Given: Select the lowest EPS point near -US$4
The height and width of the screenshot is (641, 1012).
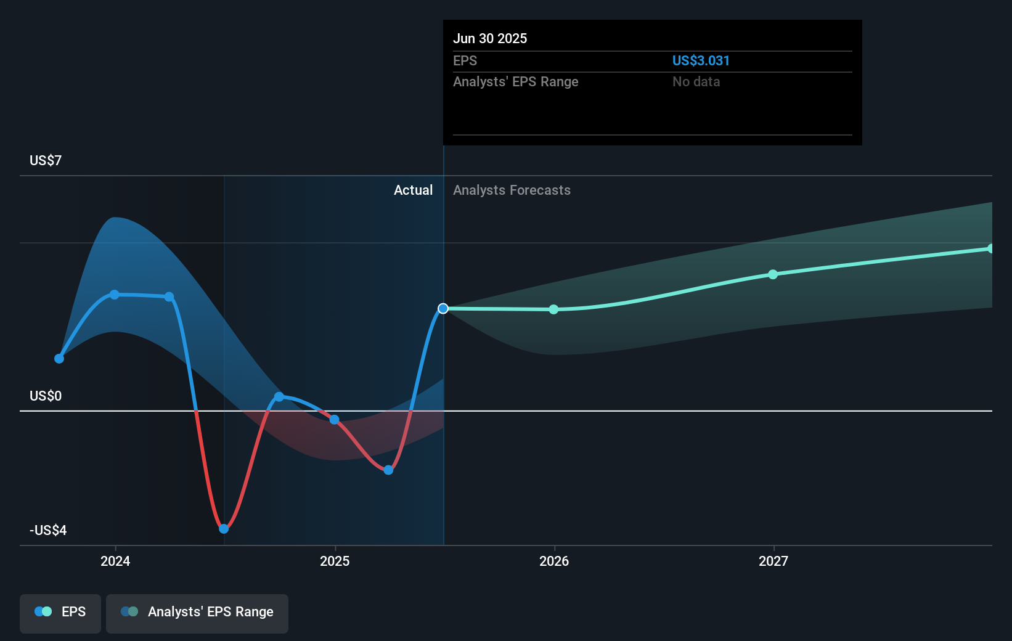Looking at the screenshot, I should click(x=224, y=529).
